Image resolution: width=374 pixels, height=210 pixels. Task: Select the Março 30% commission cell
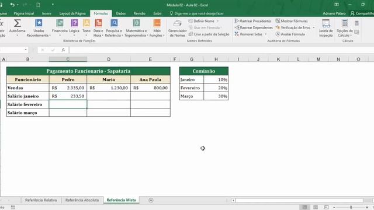tap(216, 96)
